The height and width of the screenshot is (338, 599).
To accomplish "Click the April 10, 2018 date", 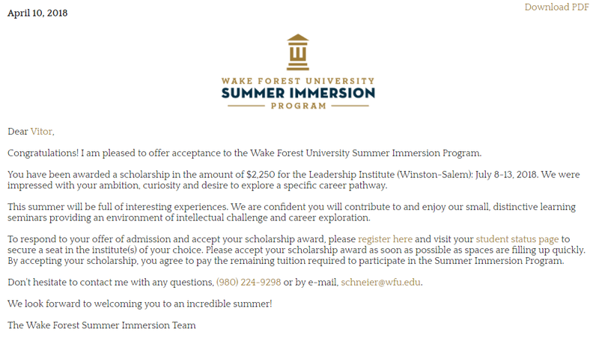I will point(37,13).
